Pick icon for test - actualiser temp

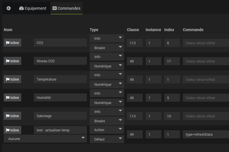(x=12, y=130)
